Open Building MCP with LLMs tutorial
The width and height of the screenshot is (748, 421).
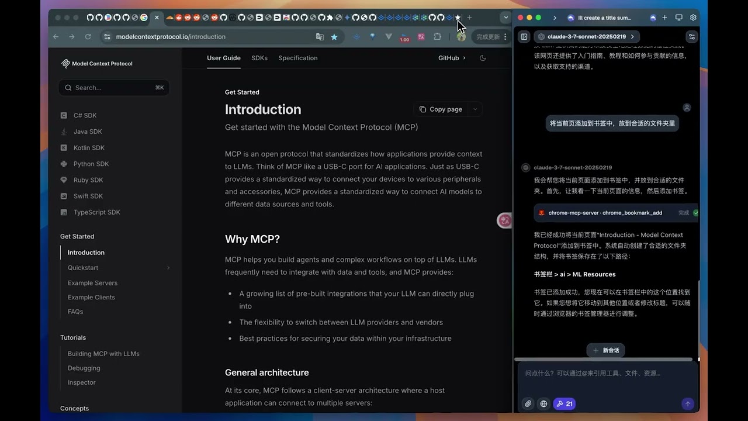click(103, 354)
